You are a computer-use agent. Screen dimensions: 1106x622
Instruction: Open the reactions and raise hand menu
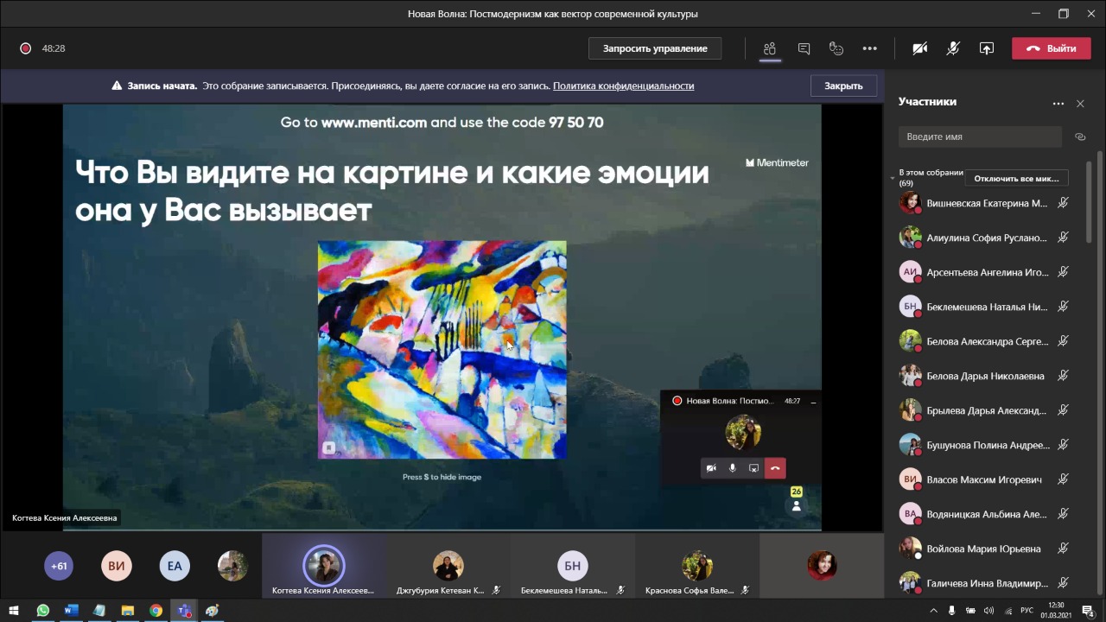pos(836,48)
